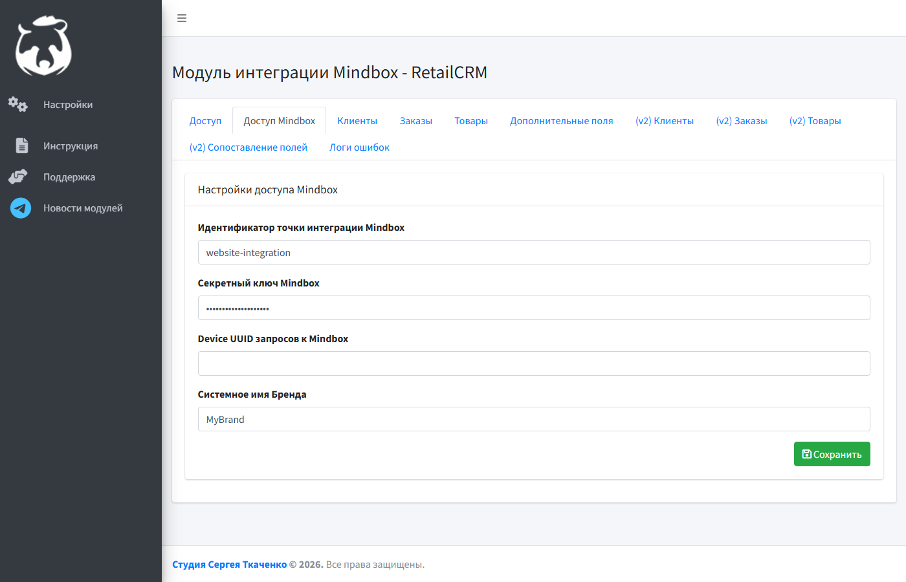
Task: Click the green Сохранить button
Action: click(x=832, y=454)
